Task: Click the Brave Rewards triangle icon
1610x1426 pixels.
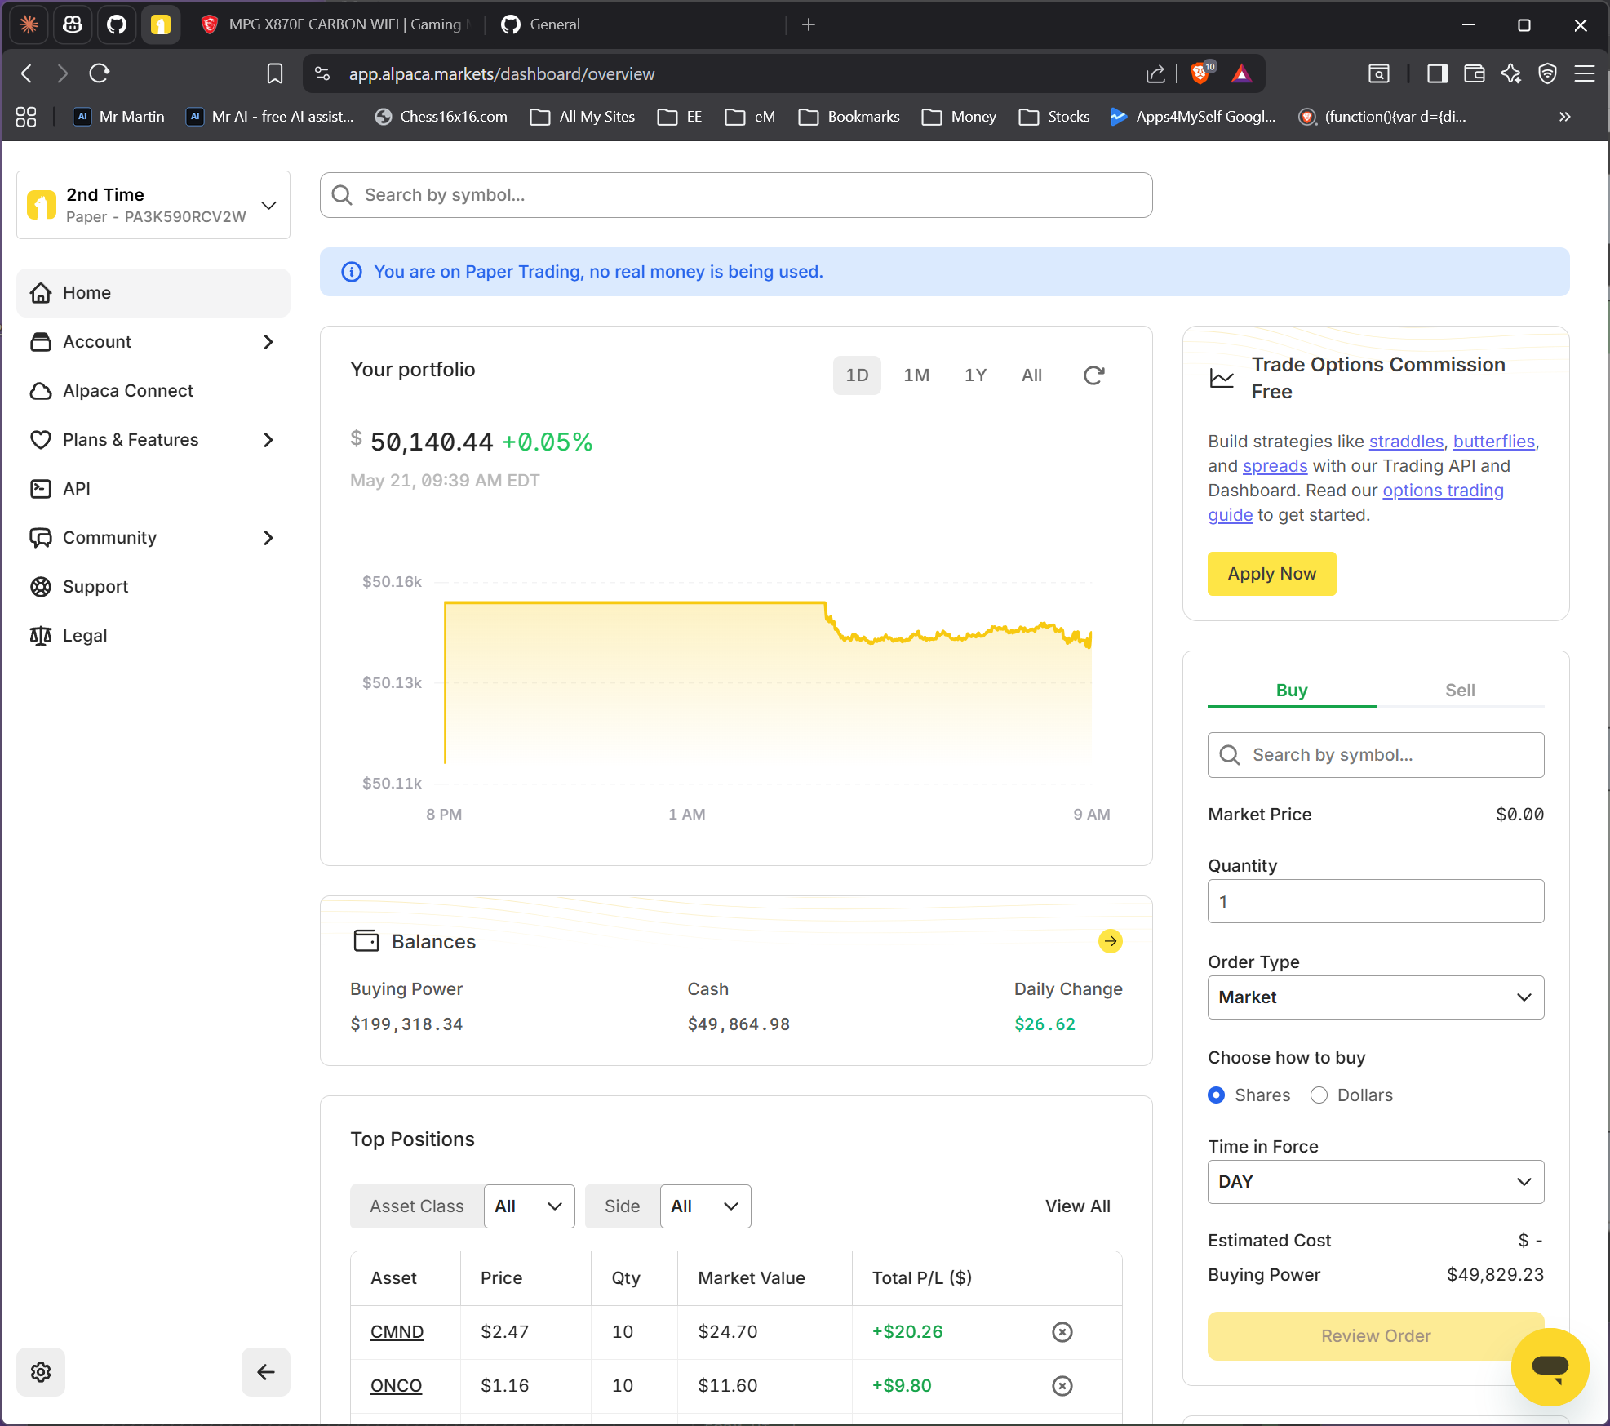Action: pos(1241,73)
